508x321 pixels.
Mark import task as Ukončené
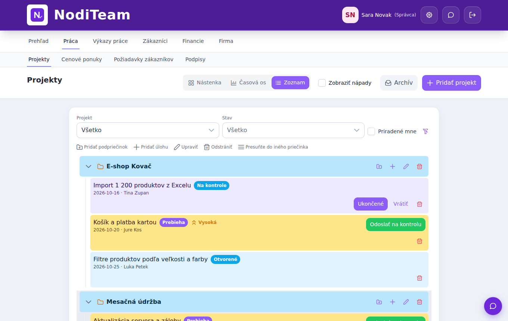point(371,204)
